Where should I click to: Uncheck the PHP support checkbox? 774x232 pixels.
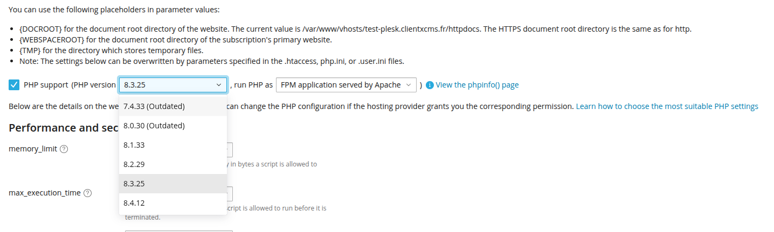(14, 85)
